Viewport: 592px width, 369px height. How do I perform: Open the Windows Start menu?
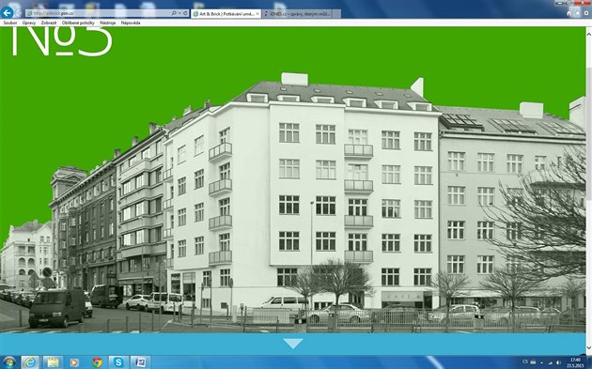8,362
